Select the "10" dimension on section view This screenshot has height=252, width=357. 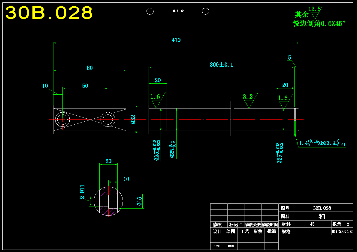(126, 179)
